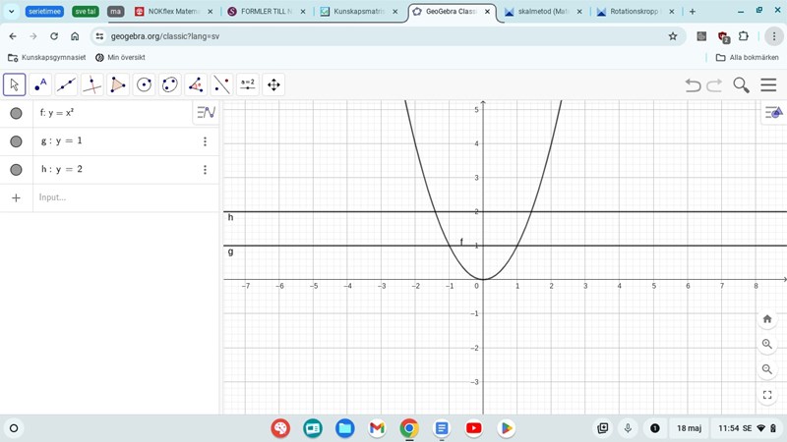Toggle visibility of function f
787x442 pixels.
16,113
